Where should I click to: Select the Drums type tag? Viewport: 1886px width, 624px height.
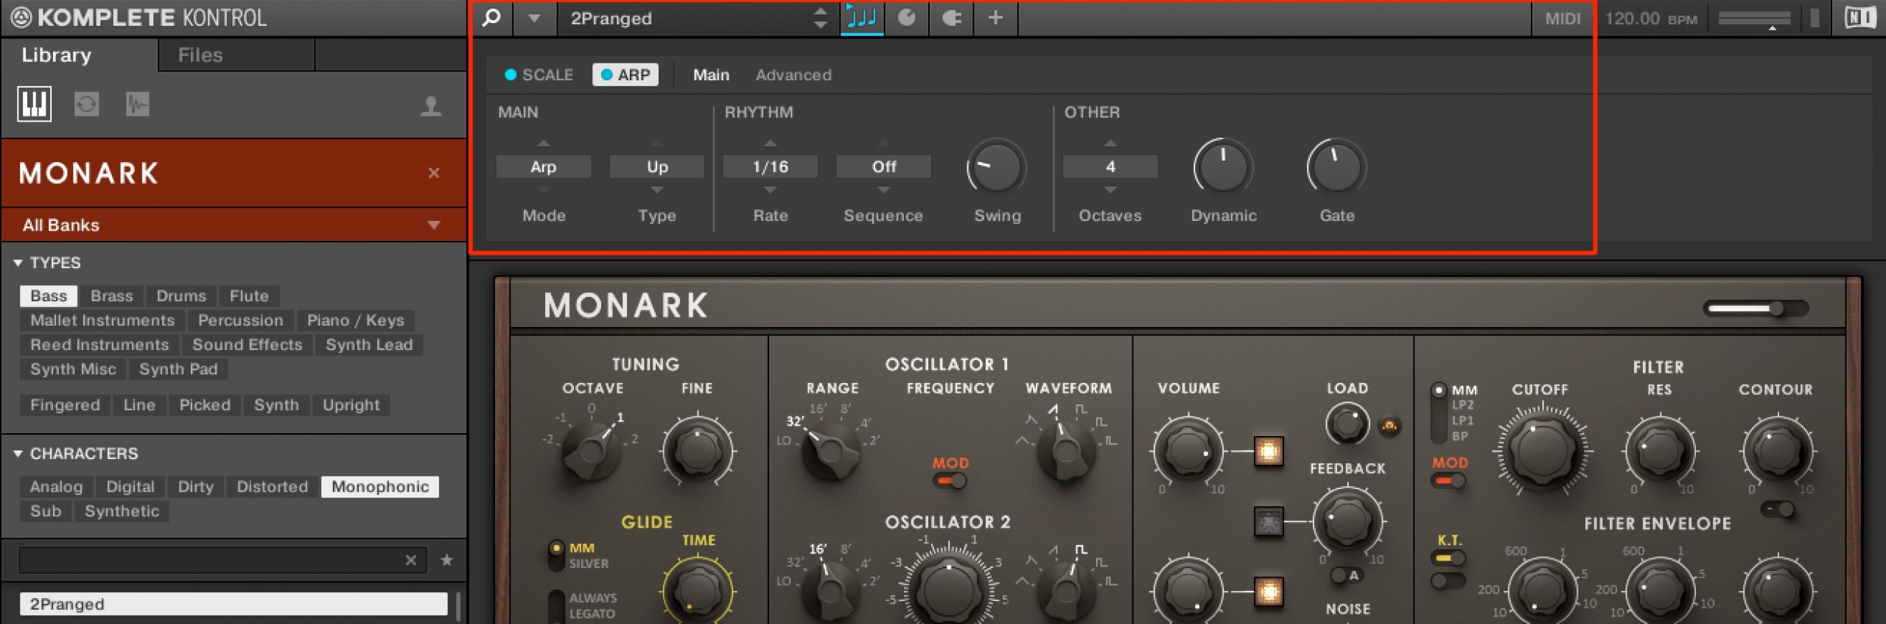click(x=181, y=296)
